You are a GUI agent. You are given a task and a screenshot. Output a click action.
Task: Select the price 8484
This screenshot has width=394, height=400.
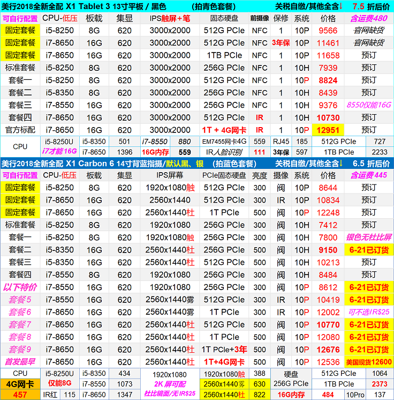click(x=328, y=275)
